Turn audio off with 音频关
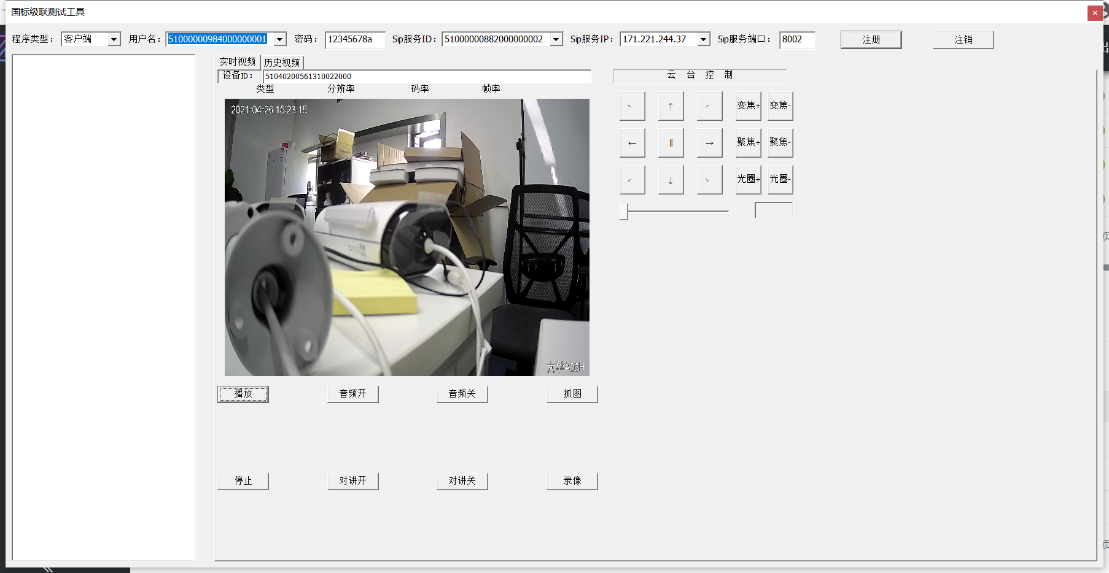Screen dimensions: 1109x573 point(462,394)
